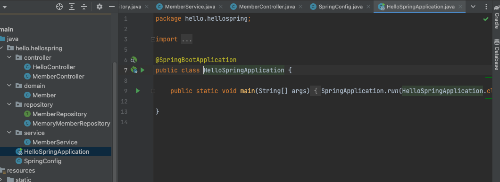The image size is (500, 182).
Task: Click the green checkmark inspection indicator
Action: click(486, 19)
